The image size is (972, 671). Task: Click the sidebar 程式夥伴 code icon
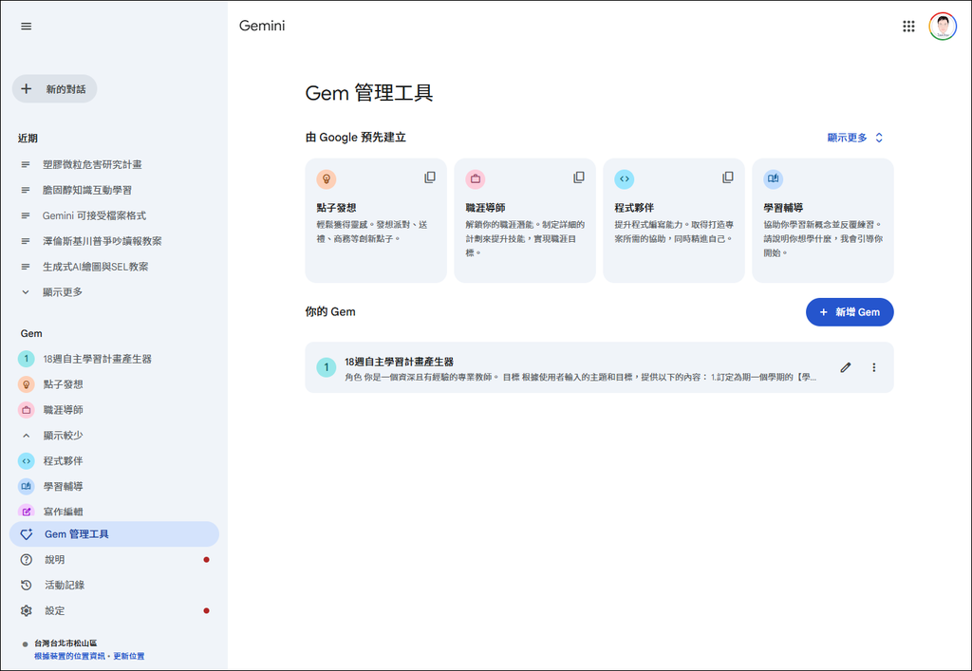[x=26, y=461]
